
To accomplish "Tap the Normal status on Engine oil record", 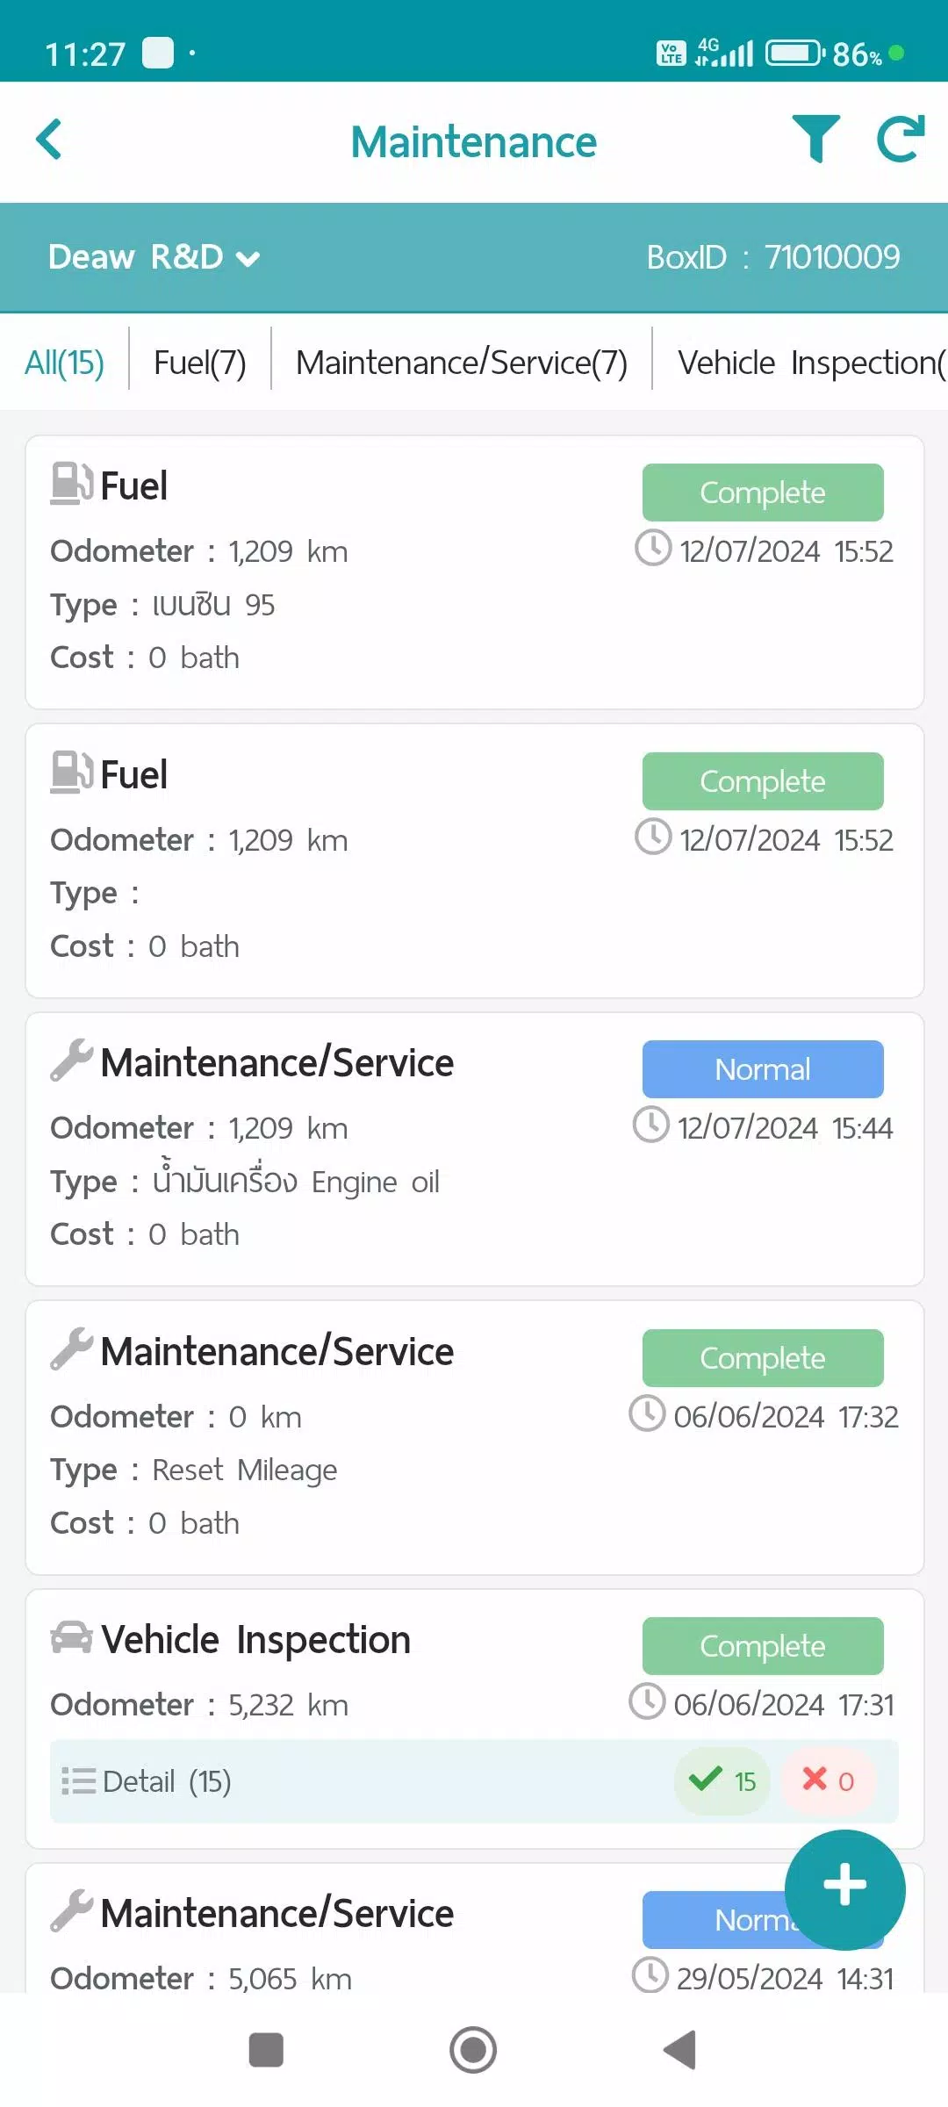I will pyautogui.click(x=762, y=1068).
